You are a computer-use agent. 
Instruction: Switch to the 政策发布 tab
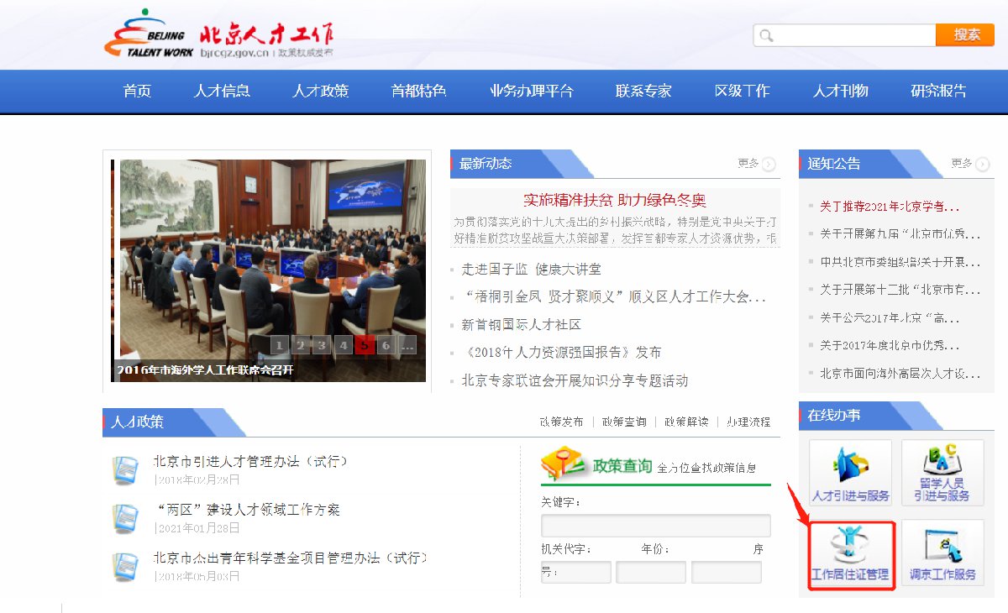(x=561, y=422)
